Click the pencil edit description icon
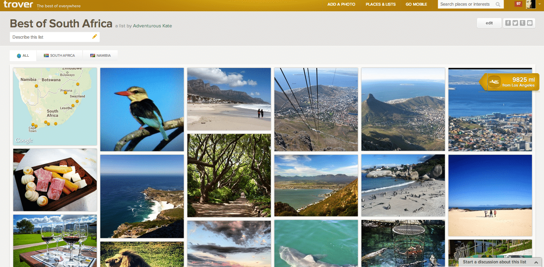The height and width of the screenshot is (267, 544). point(95,37)
